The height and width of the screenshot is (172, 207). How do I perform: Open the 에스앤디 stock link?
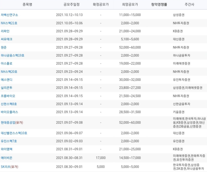tap(6, 80)
